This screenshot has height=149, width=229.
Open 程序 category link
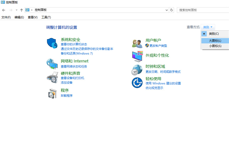pos(65,90)
